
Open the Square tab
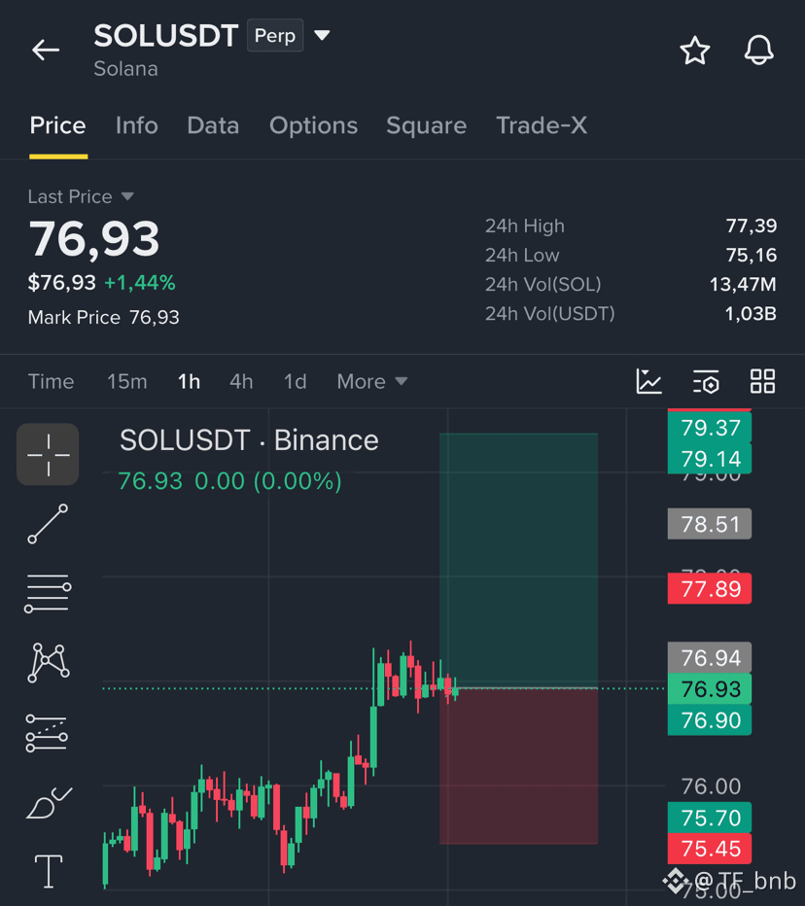tap(427, 125)
